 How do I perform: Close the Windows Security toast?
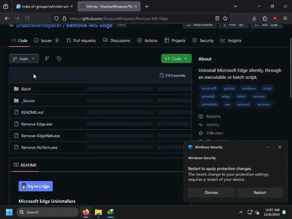[x=280, y=147]
